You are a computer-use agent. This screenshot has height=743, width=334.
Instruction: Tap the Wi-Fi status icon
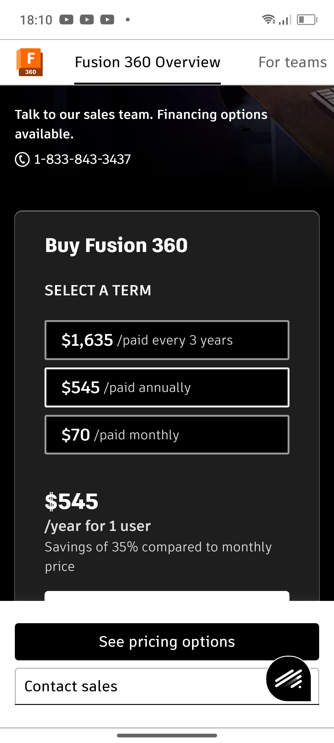tap(268, 20)
